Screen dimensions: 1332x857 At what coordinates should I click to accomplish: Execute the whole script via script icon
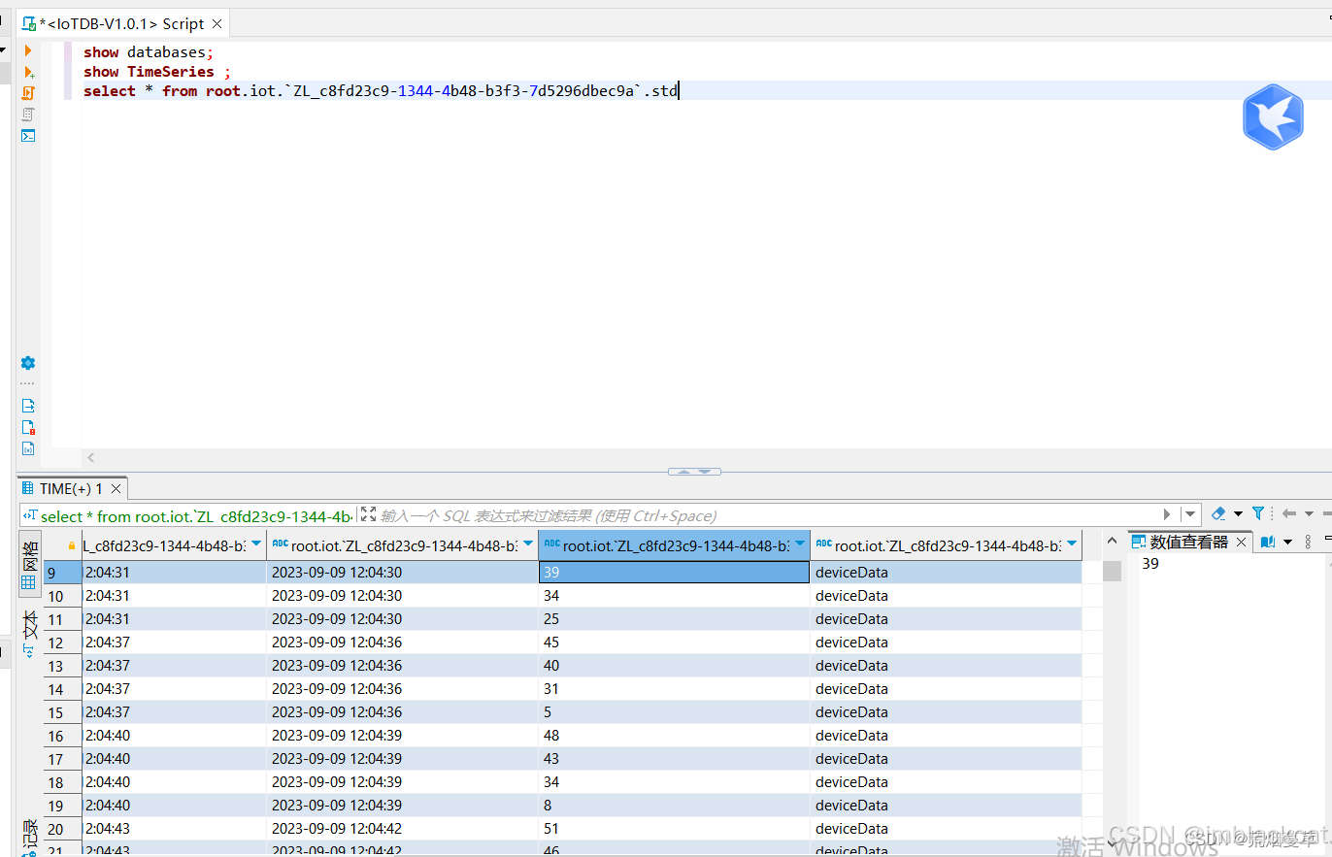click(27, 94)
